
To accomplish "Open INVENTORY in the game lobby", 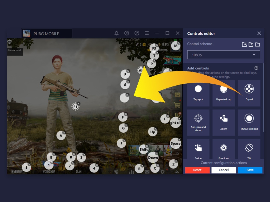I will coord(17,172).
